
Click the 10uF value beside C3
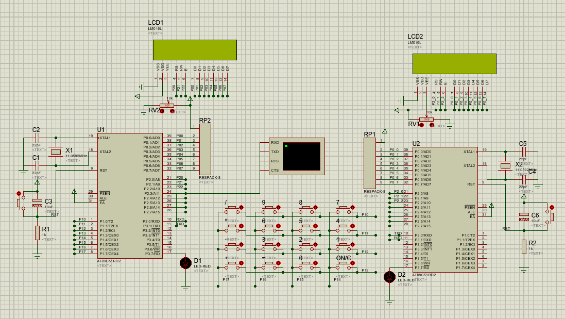pyautogui.click(x=48, y=207)
